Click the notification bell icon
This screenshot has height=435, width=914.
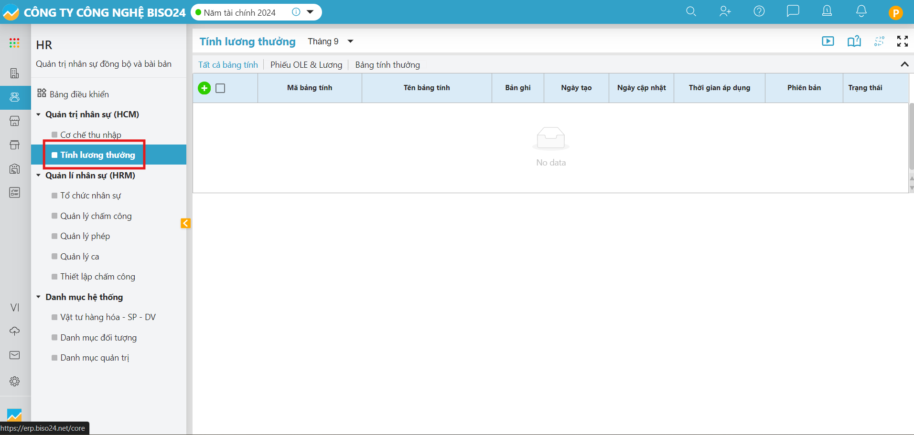click(861, 11)
